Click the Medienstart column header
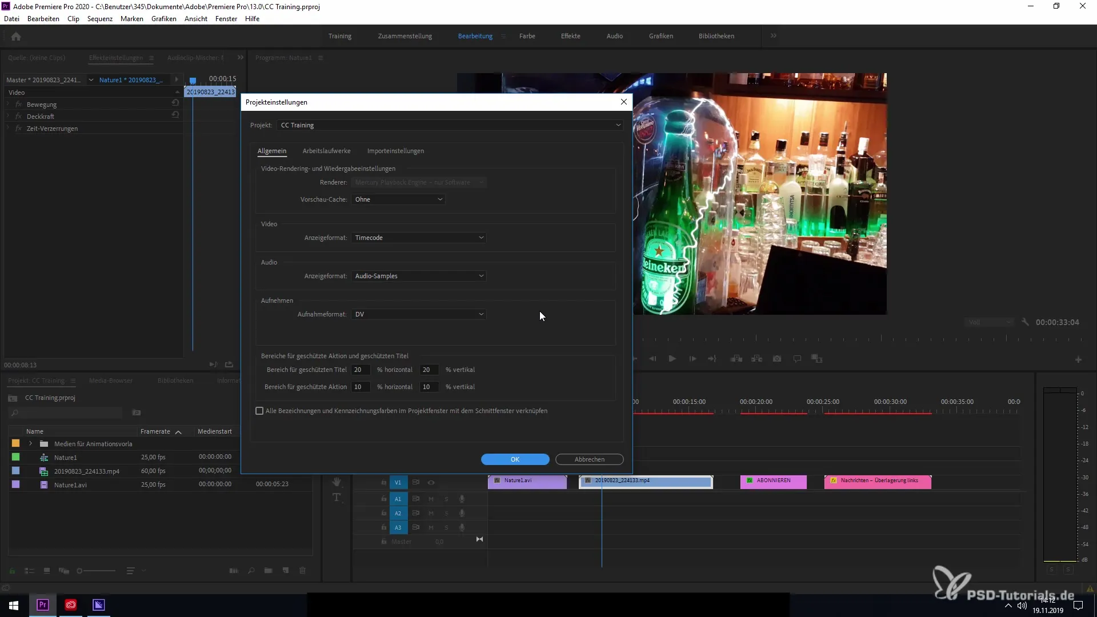This screenshot has height=617, width=1097. pyautogui.click(x=215, y=431)
